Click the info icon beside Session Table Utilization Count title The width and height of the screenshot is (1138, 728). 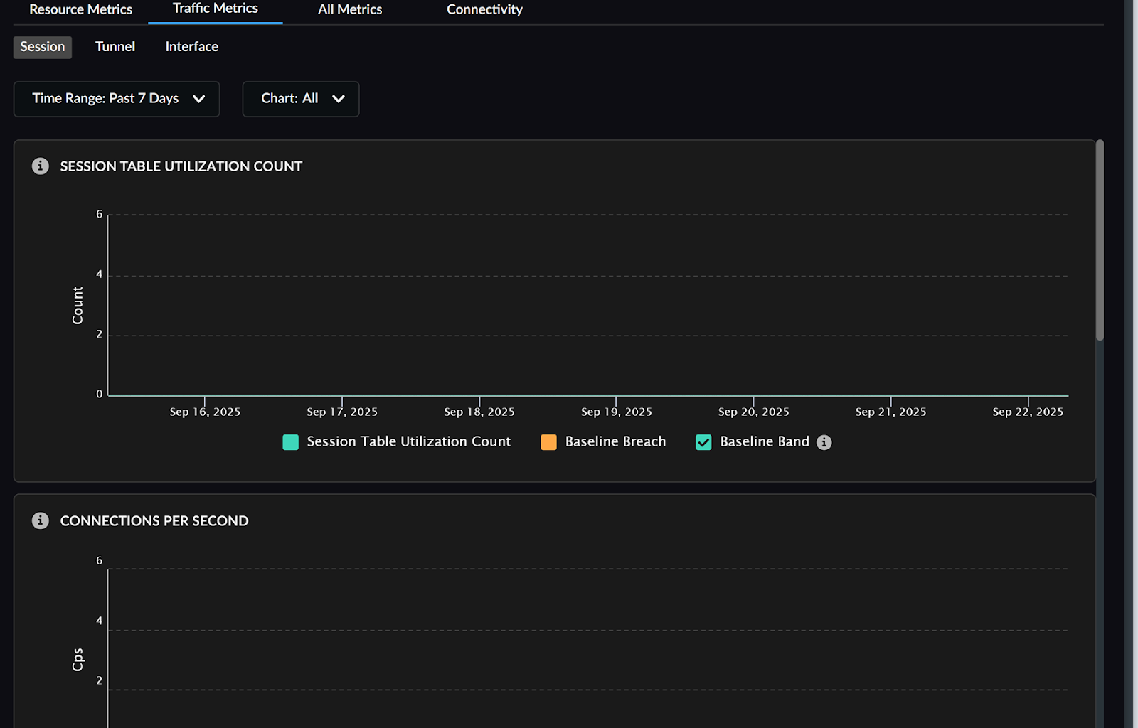[x=41, y=166]
